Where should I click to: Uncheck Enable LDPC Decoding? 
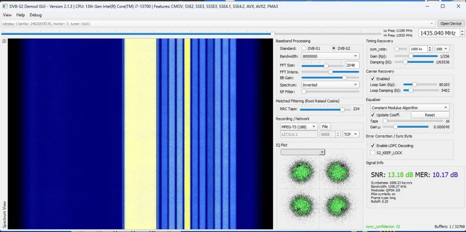coord(373,145)
